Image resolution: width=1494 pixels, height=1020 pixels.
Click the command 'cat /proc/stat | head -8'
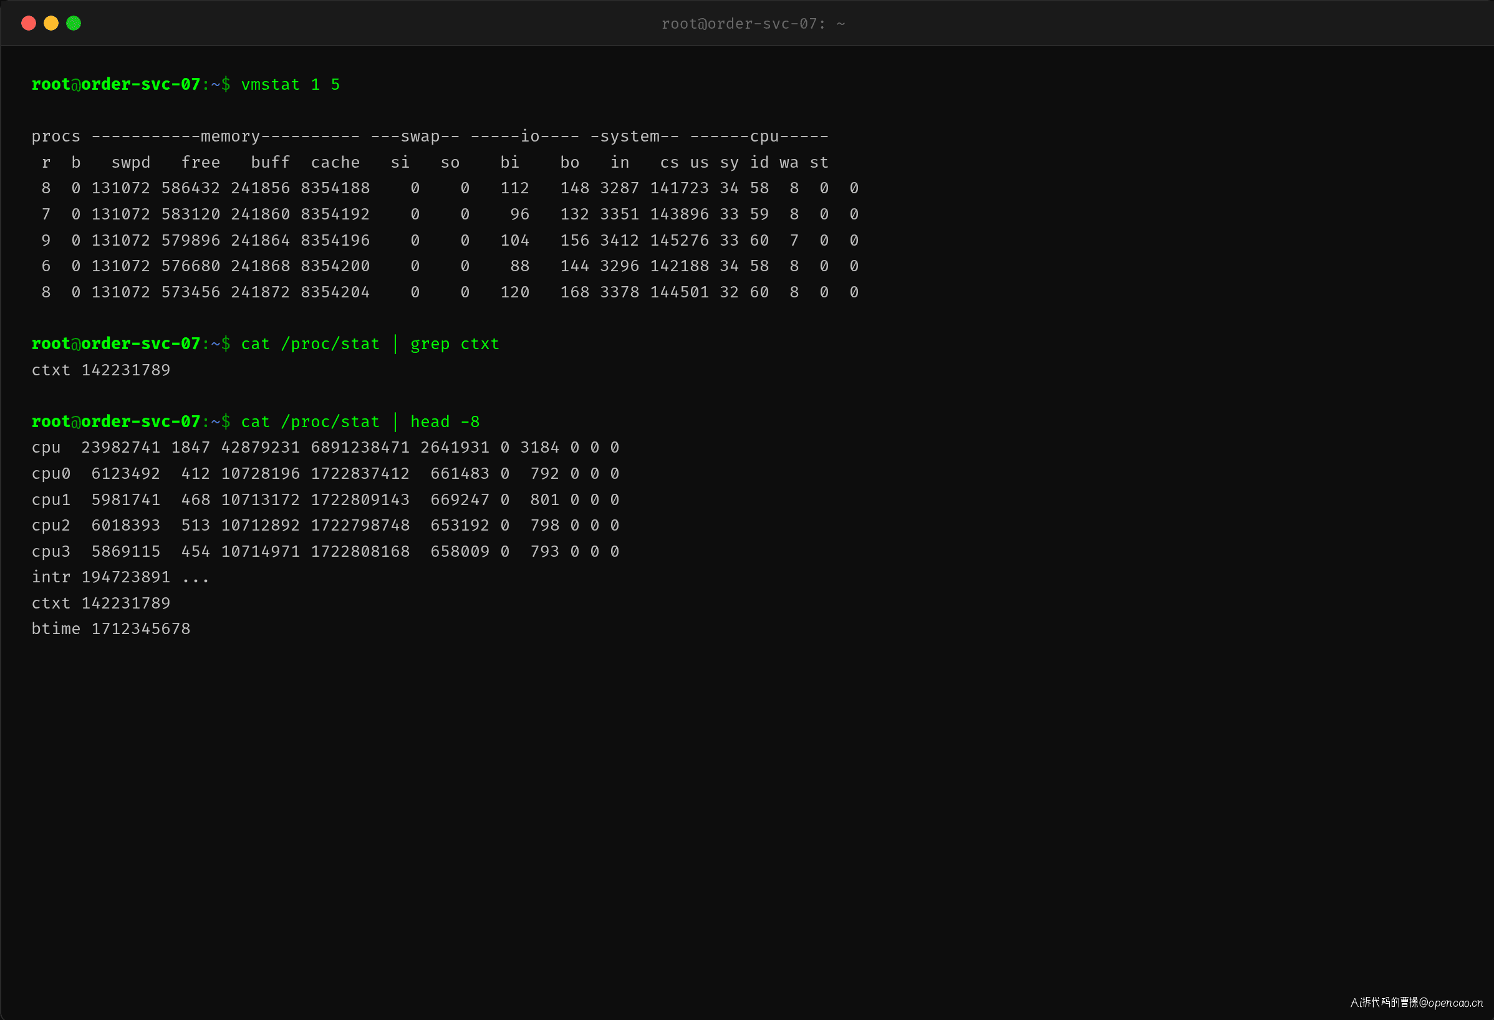pyautogui.click(x=360, y=421)
